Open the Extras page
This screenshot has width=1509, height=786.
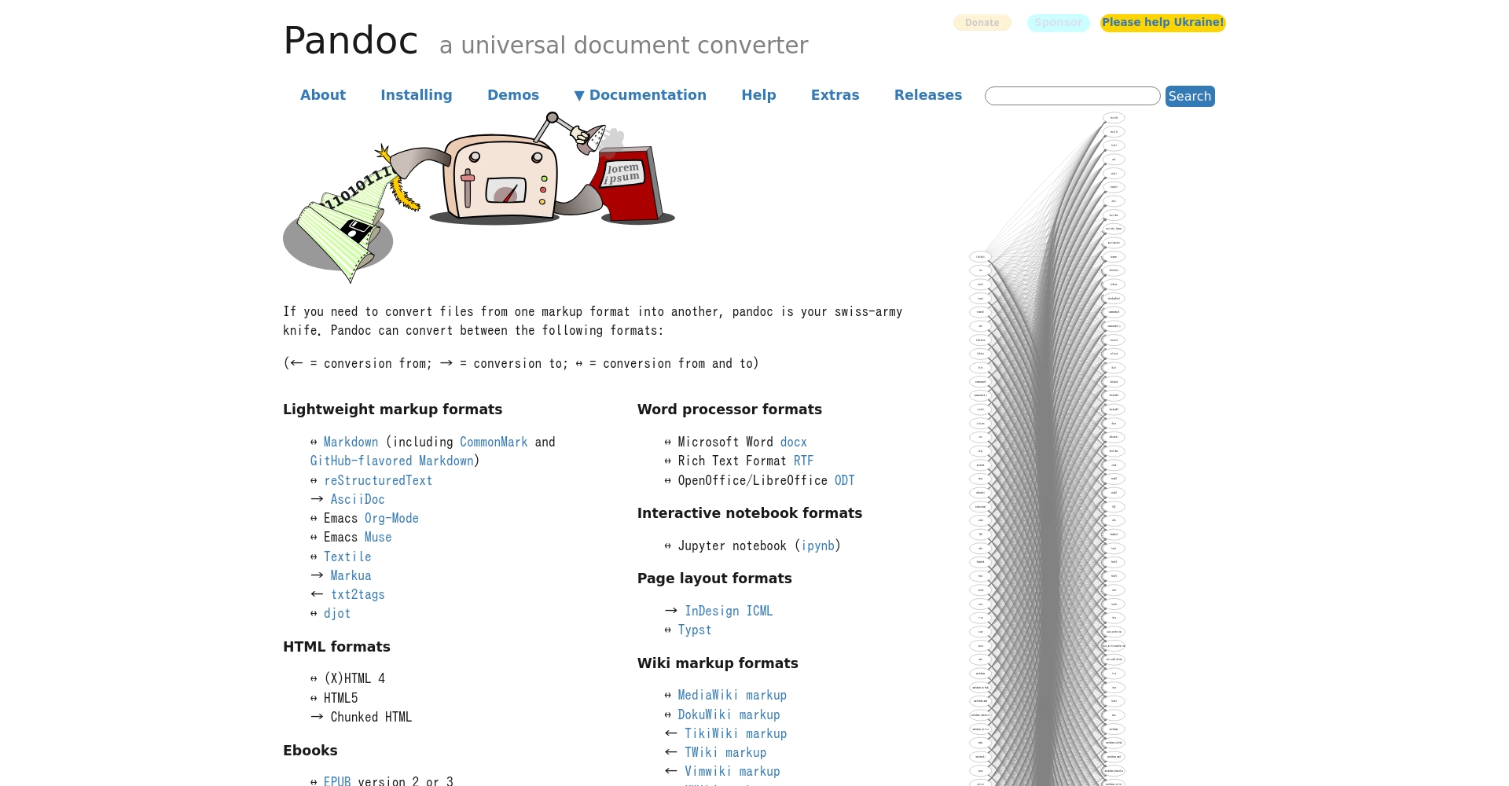[x=835, y=95]
